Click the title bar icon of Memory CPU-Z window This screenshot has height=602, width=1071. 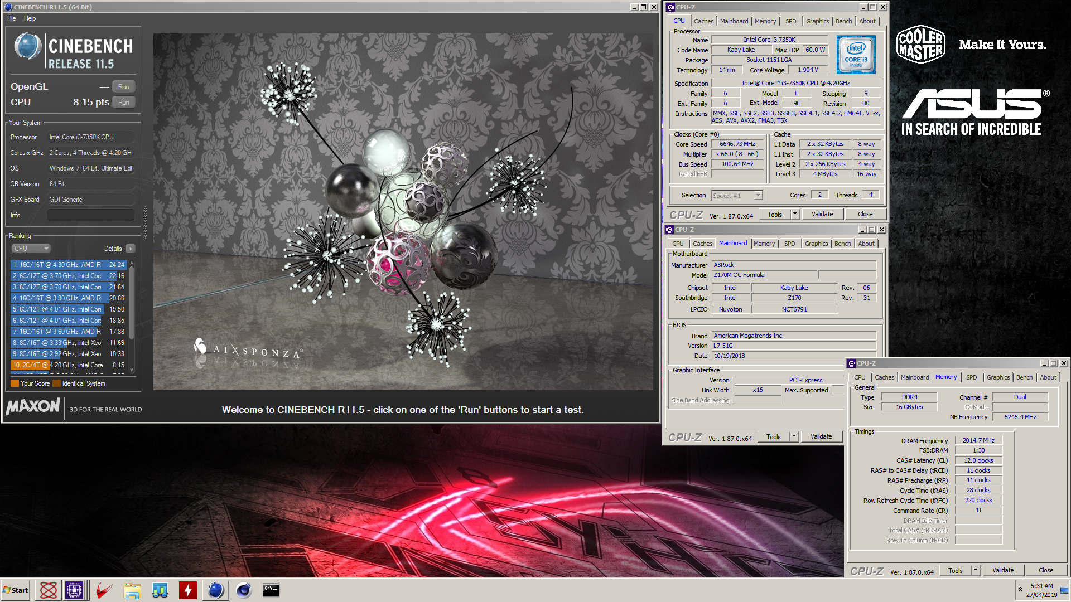pyautogui.click(x=851, y=363)
